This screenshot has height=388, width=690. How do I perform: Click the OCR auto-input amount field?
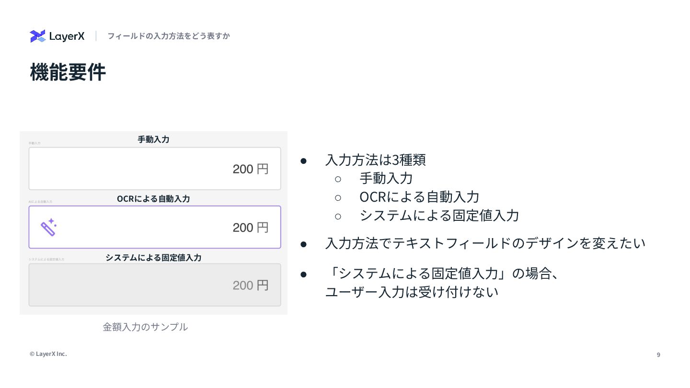coord(155,227)
